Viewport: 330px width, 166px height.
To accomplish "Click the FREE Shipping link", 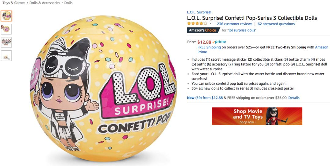I will [209, 47].
